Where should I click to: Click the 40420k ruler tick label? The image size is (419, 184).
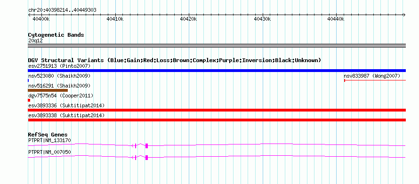pyautogui.click(x=189, y=19)
